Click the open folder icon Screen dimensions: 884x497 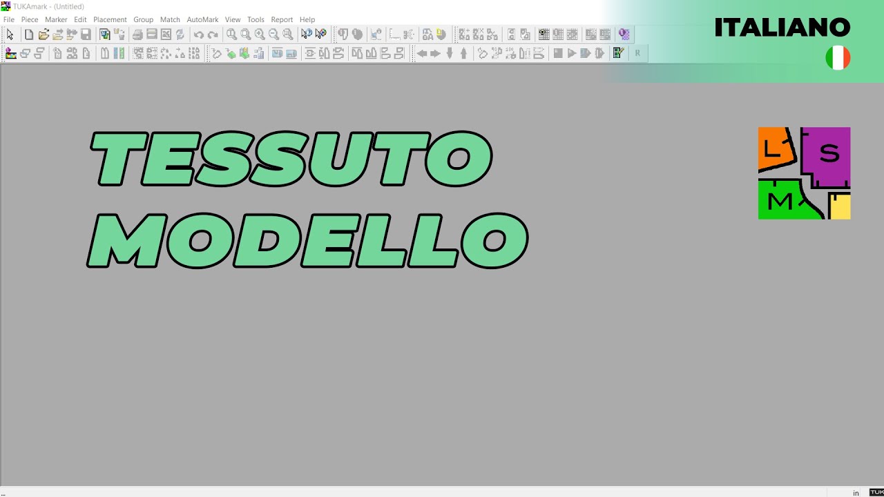[x=44, y=35]
